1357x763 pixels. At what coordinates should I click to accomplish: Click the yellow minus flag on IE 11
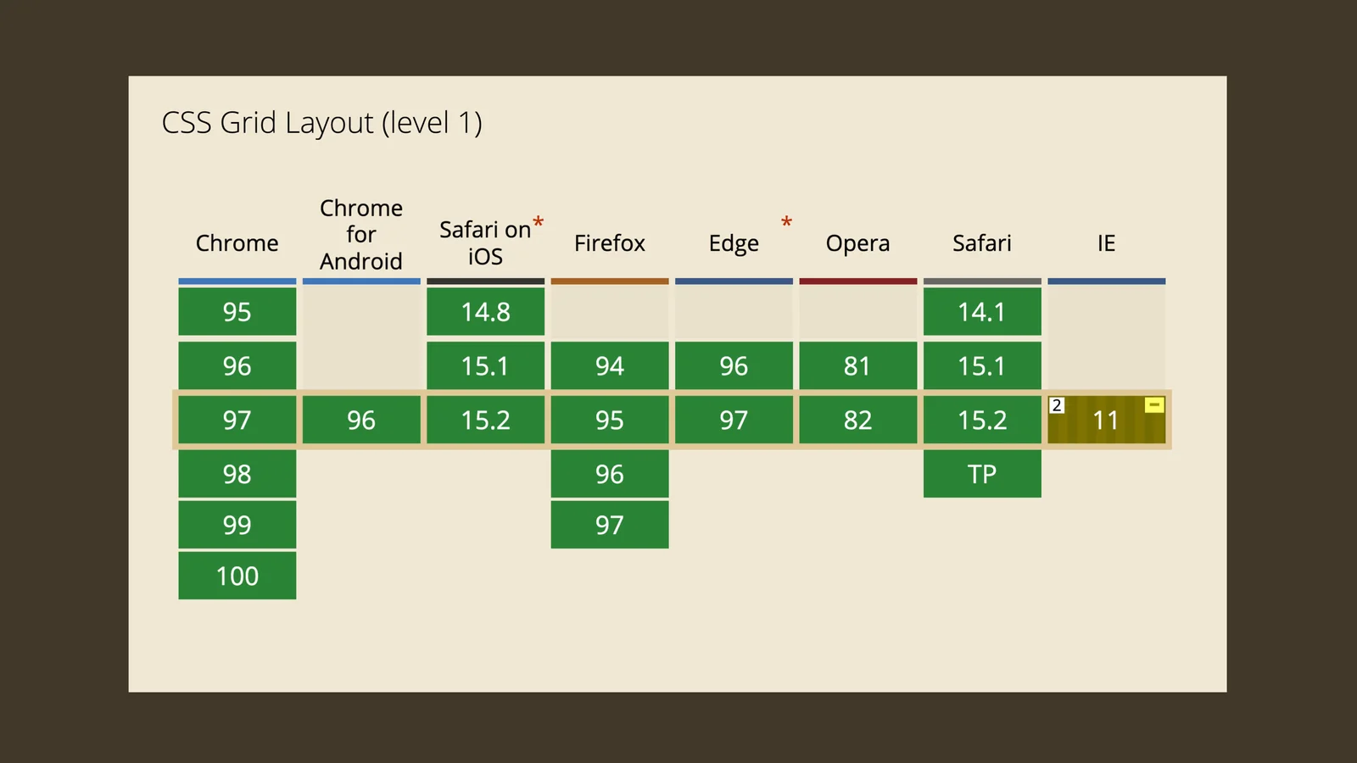1154,405
